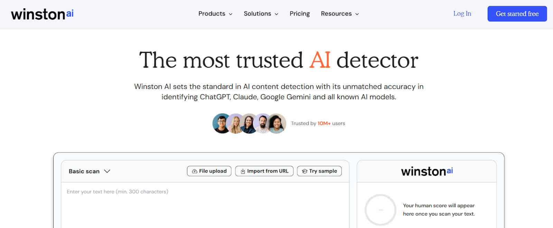Click the first user avatar with glasses
The width and height of the screenshot is (553, 228).
[x=222, y=123]
